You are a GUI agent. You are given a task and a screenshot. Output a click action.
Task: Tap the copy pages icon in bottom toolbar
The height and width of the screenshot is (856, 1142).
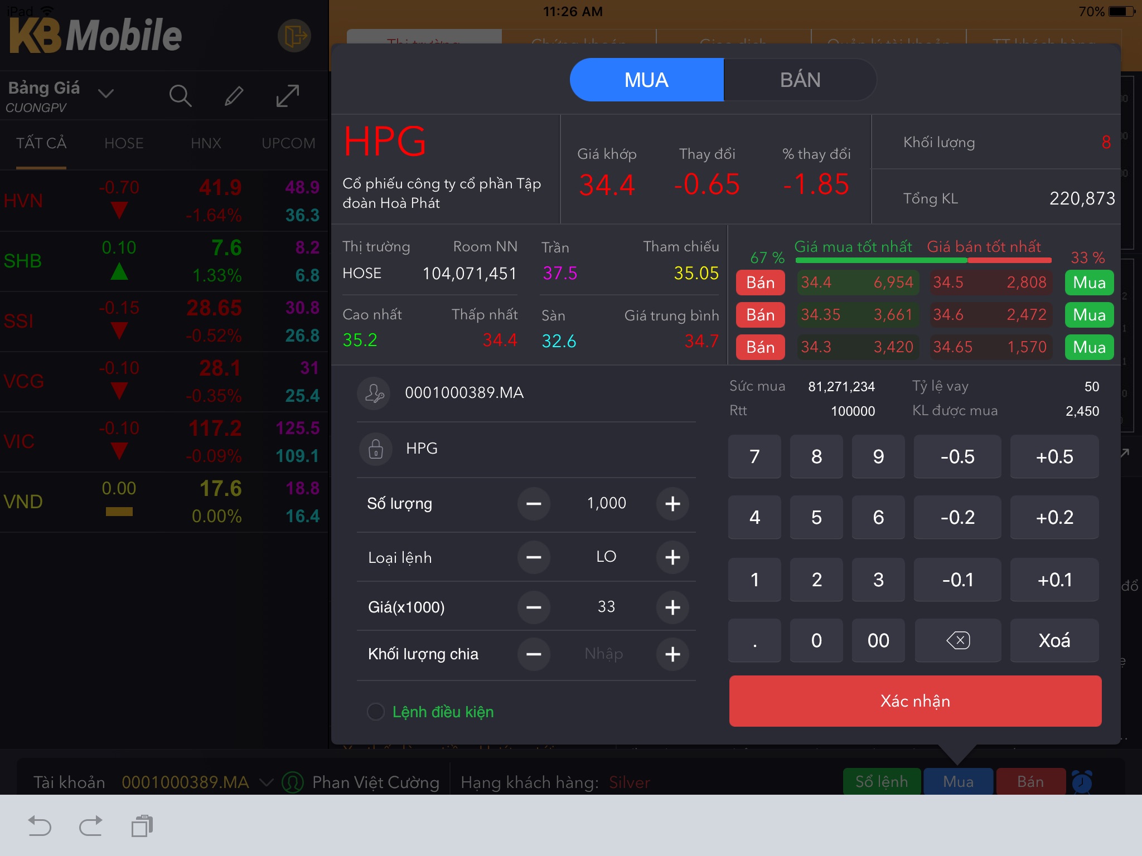142,826
